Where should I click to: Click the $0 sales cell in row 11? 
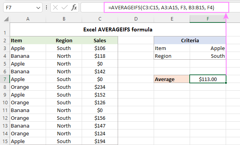(x=100, y=110)
